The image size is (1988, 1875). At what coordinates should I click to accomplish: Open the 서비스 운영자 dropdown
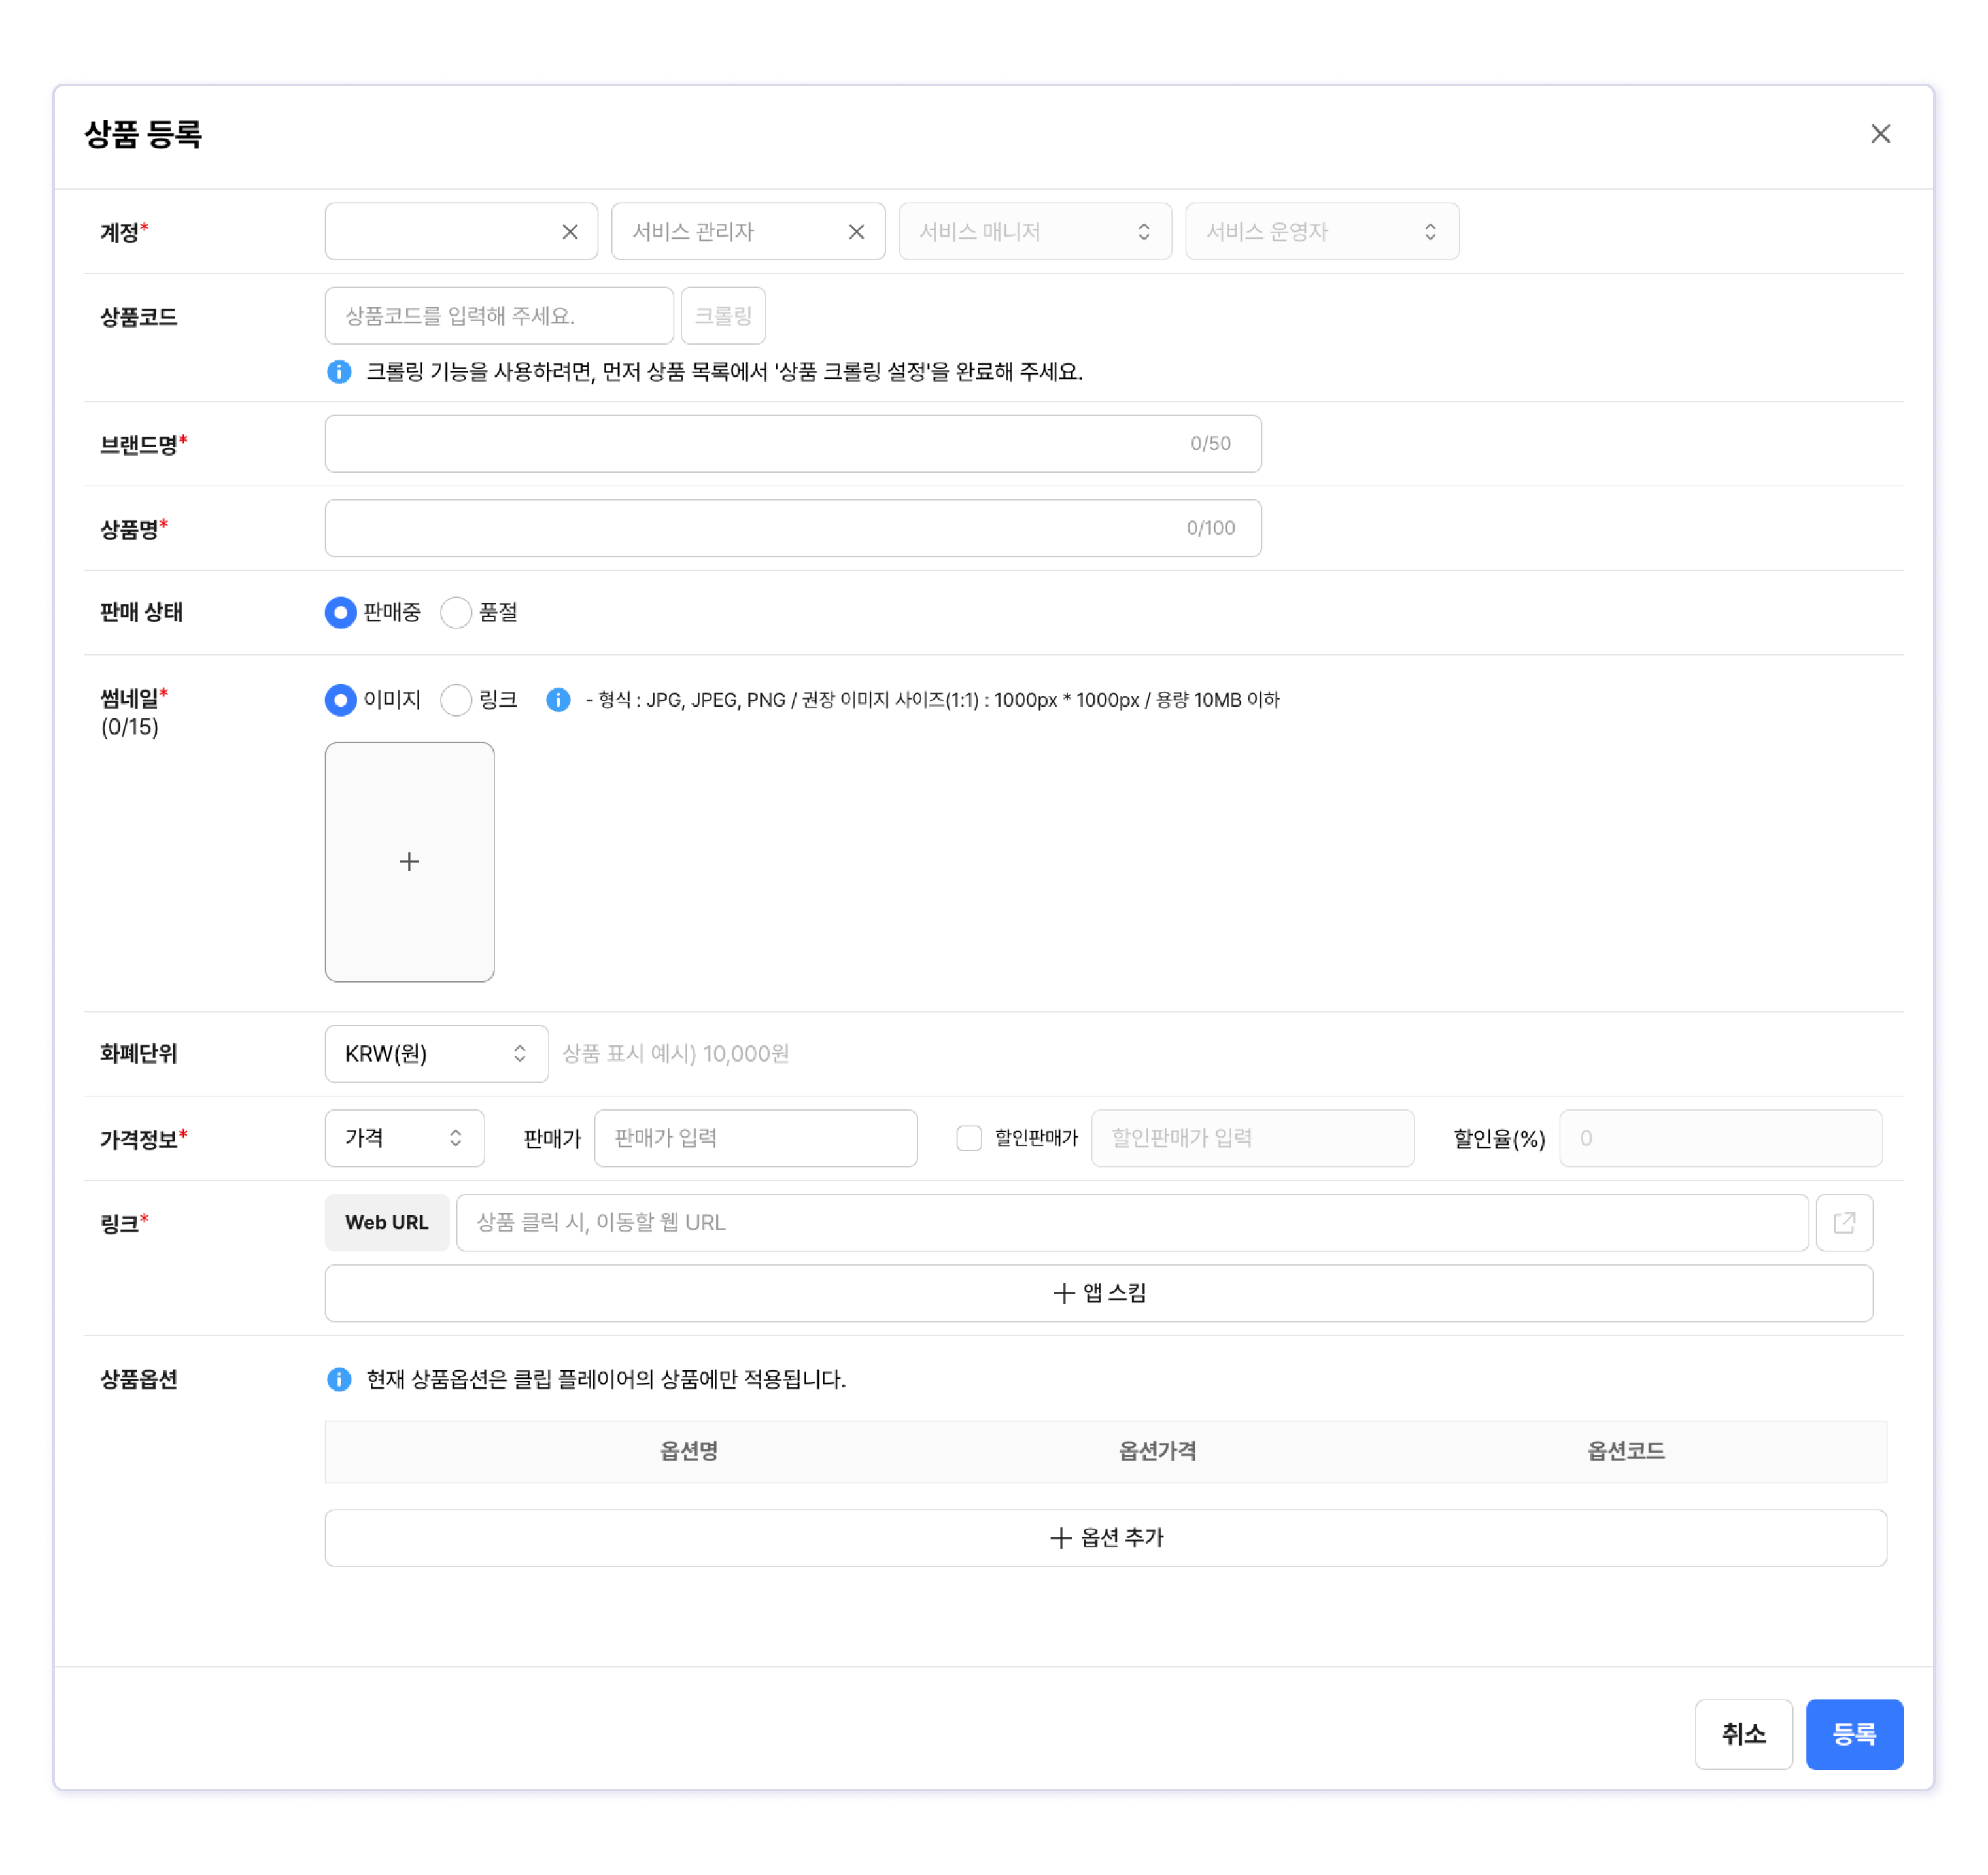(1322, 232)
